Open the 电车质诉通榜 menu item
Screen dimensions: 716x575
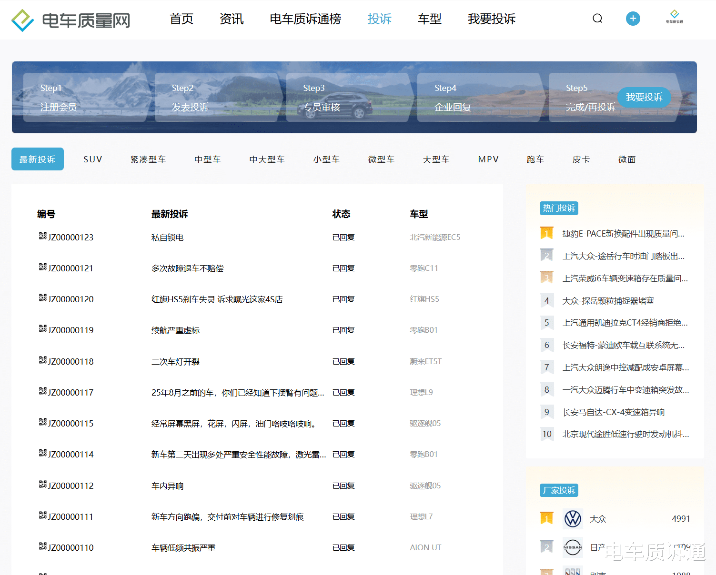pos(305,19)
